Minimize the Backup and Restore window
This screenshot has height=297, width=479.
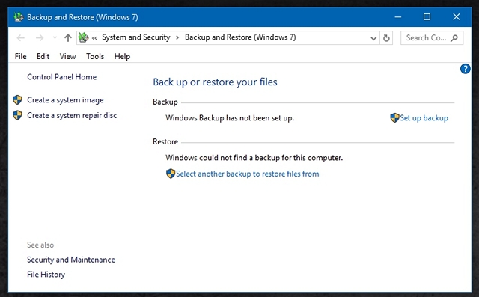397,17
